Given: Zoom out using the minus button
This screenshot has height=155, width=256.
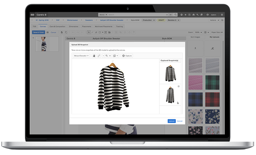Looking at the screenshot, I should point(103,56).
